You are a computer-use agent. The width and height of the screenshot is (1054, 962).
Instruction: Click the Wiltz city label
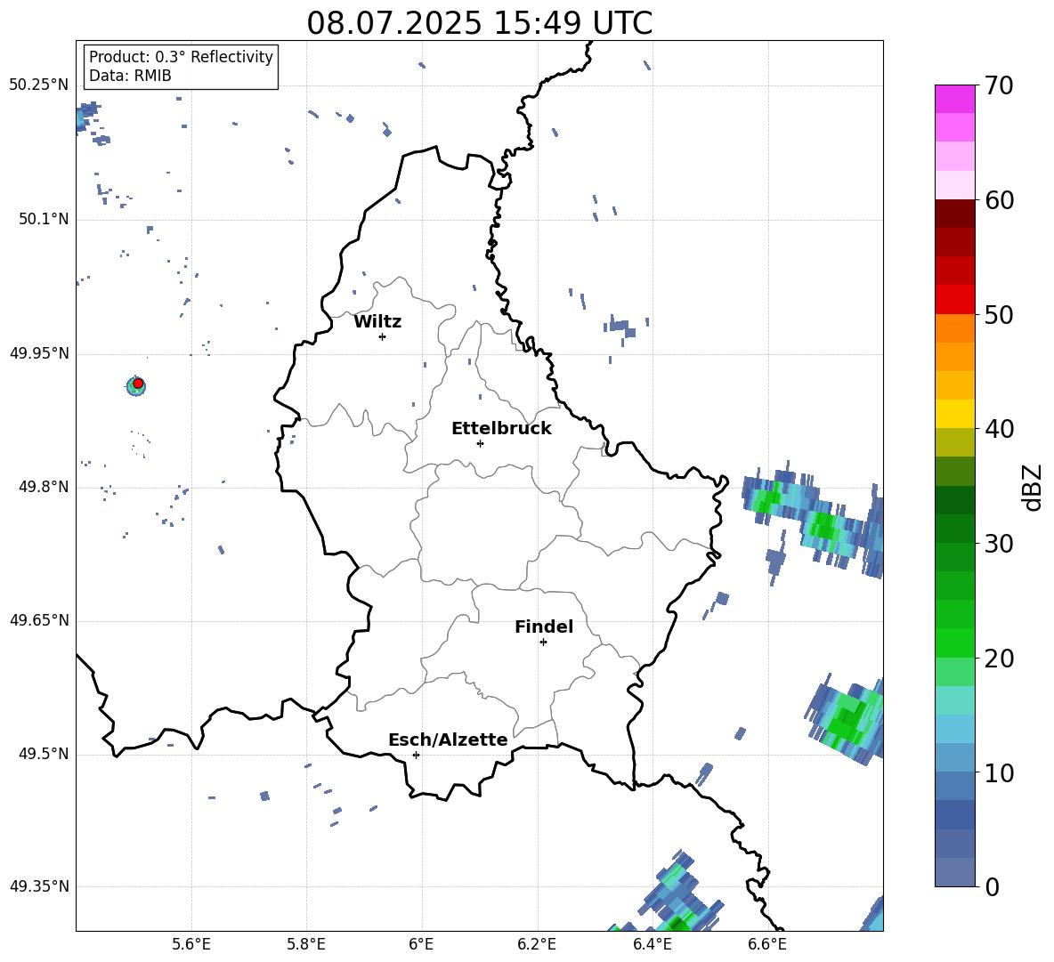click(377, 322)
